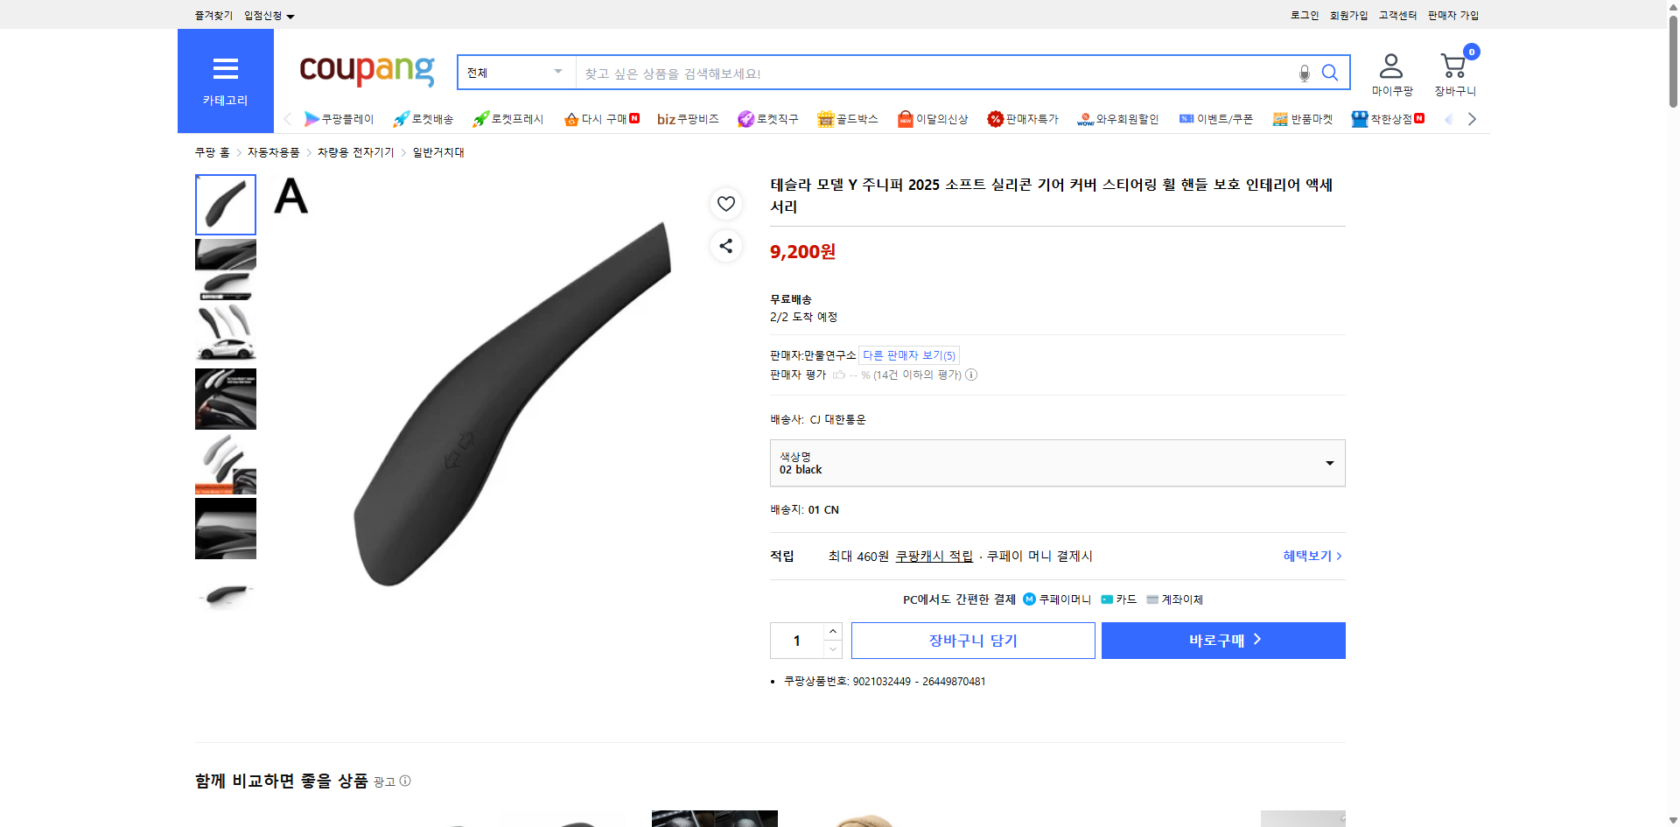This screenshot has height=827, width=1680.
Task: Select the white car thumbnail in the gallery
Action: [x=225, y=333]
